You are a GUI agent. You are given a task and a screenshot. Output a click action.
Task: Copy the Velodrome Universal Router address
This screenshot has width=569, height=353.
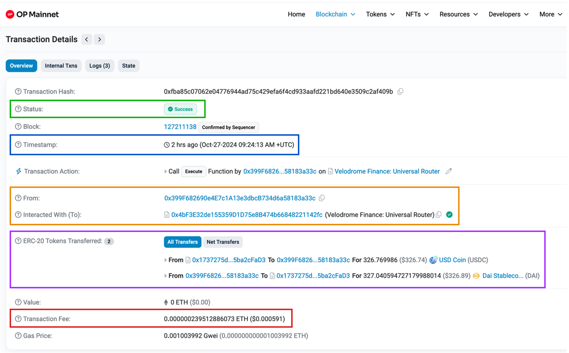(439, 215)
